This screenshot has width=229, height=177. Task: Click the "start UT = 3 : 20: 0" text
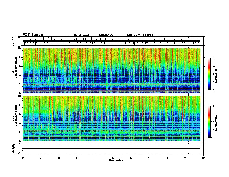pyautogui.click(x=140, y=35)
